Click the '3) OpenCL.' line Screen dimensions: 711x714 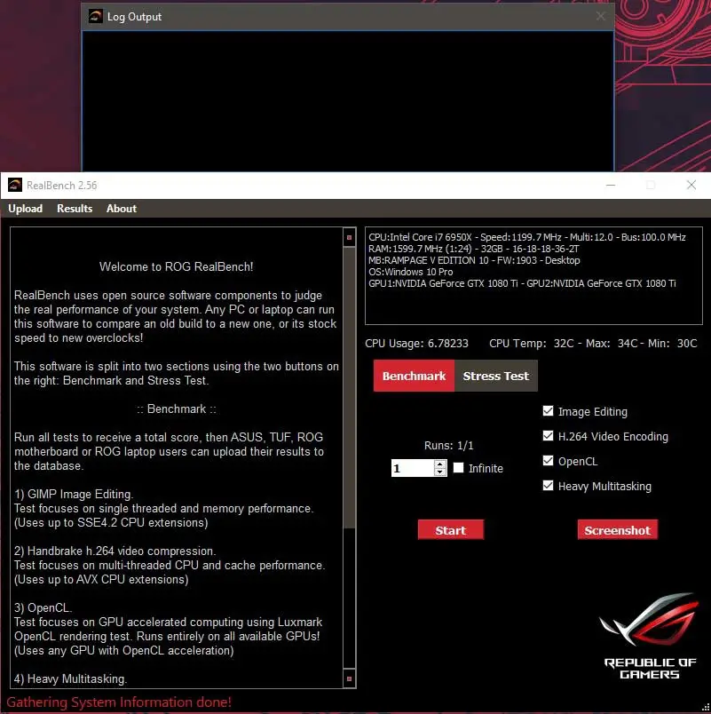43,608
